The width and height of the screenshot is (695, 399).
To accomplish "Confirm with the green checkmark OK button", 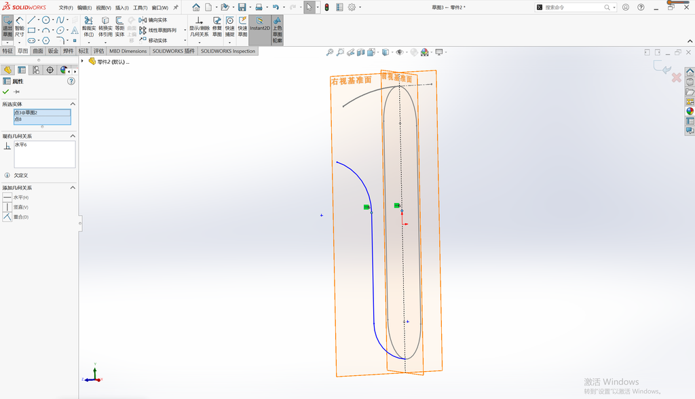I will [x=5, y=92].
